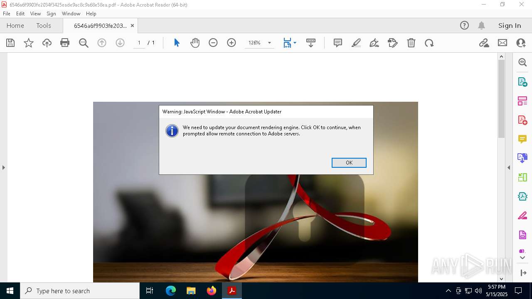Open the teal PDF tool in right pane

coord(522,196)
